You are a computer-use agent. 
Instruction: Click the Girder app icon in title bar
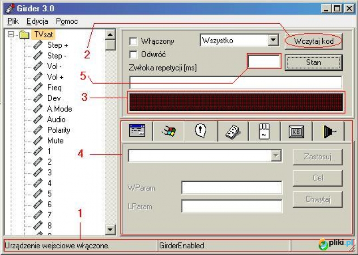(9, 8)
